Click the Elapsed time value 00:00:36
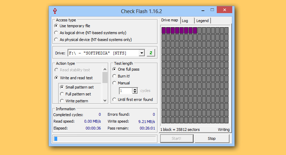Screen dimensions: 286x155 point(93,128)
